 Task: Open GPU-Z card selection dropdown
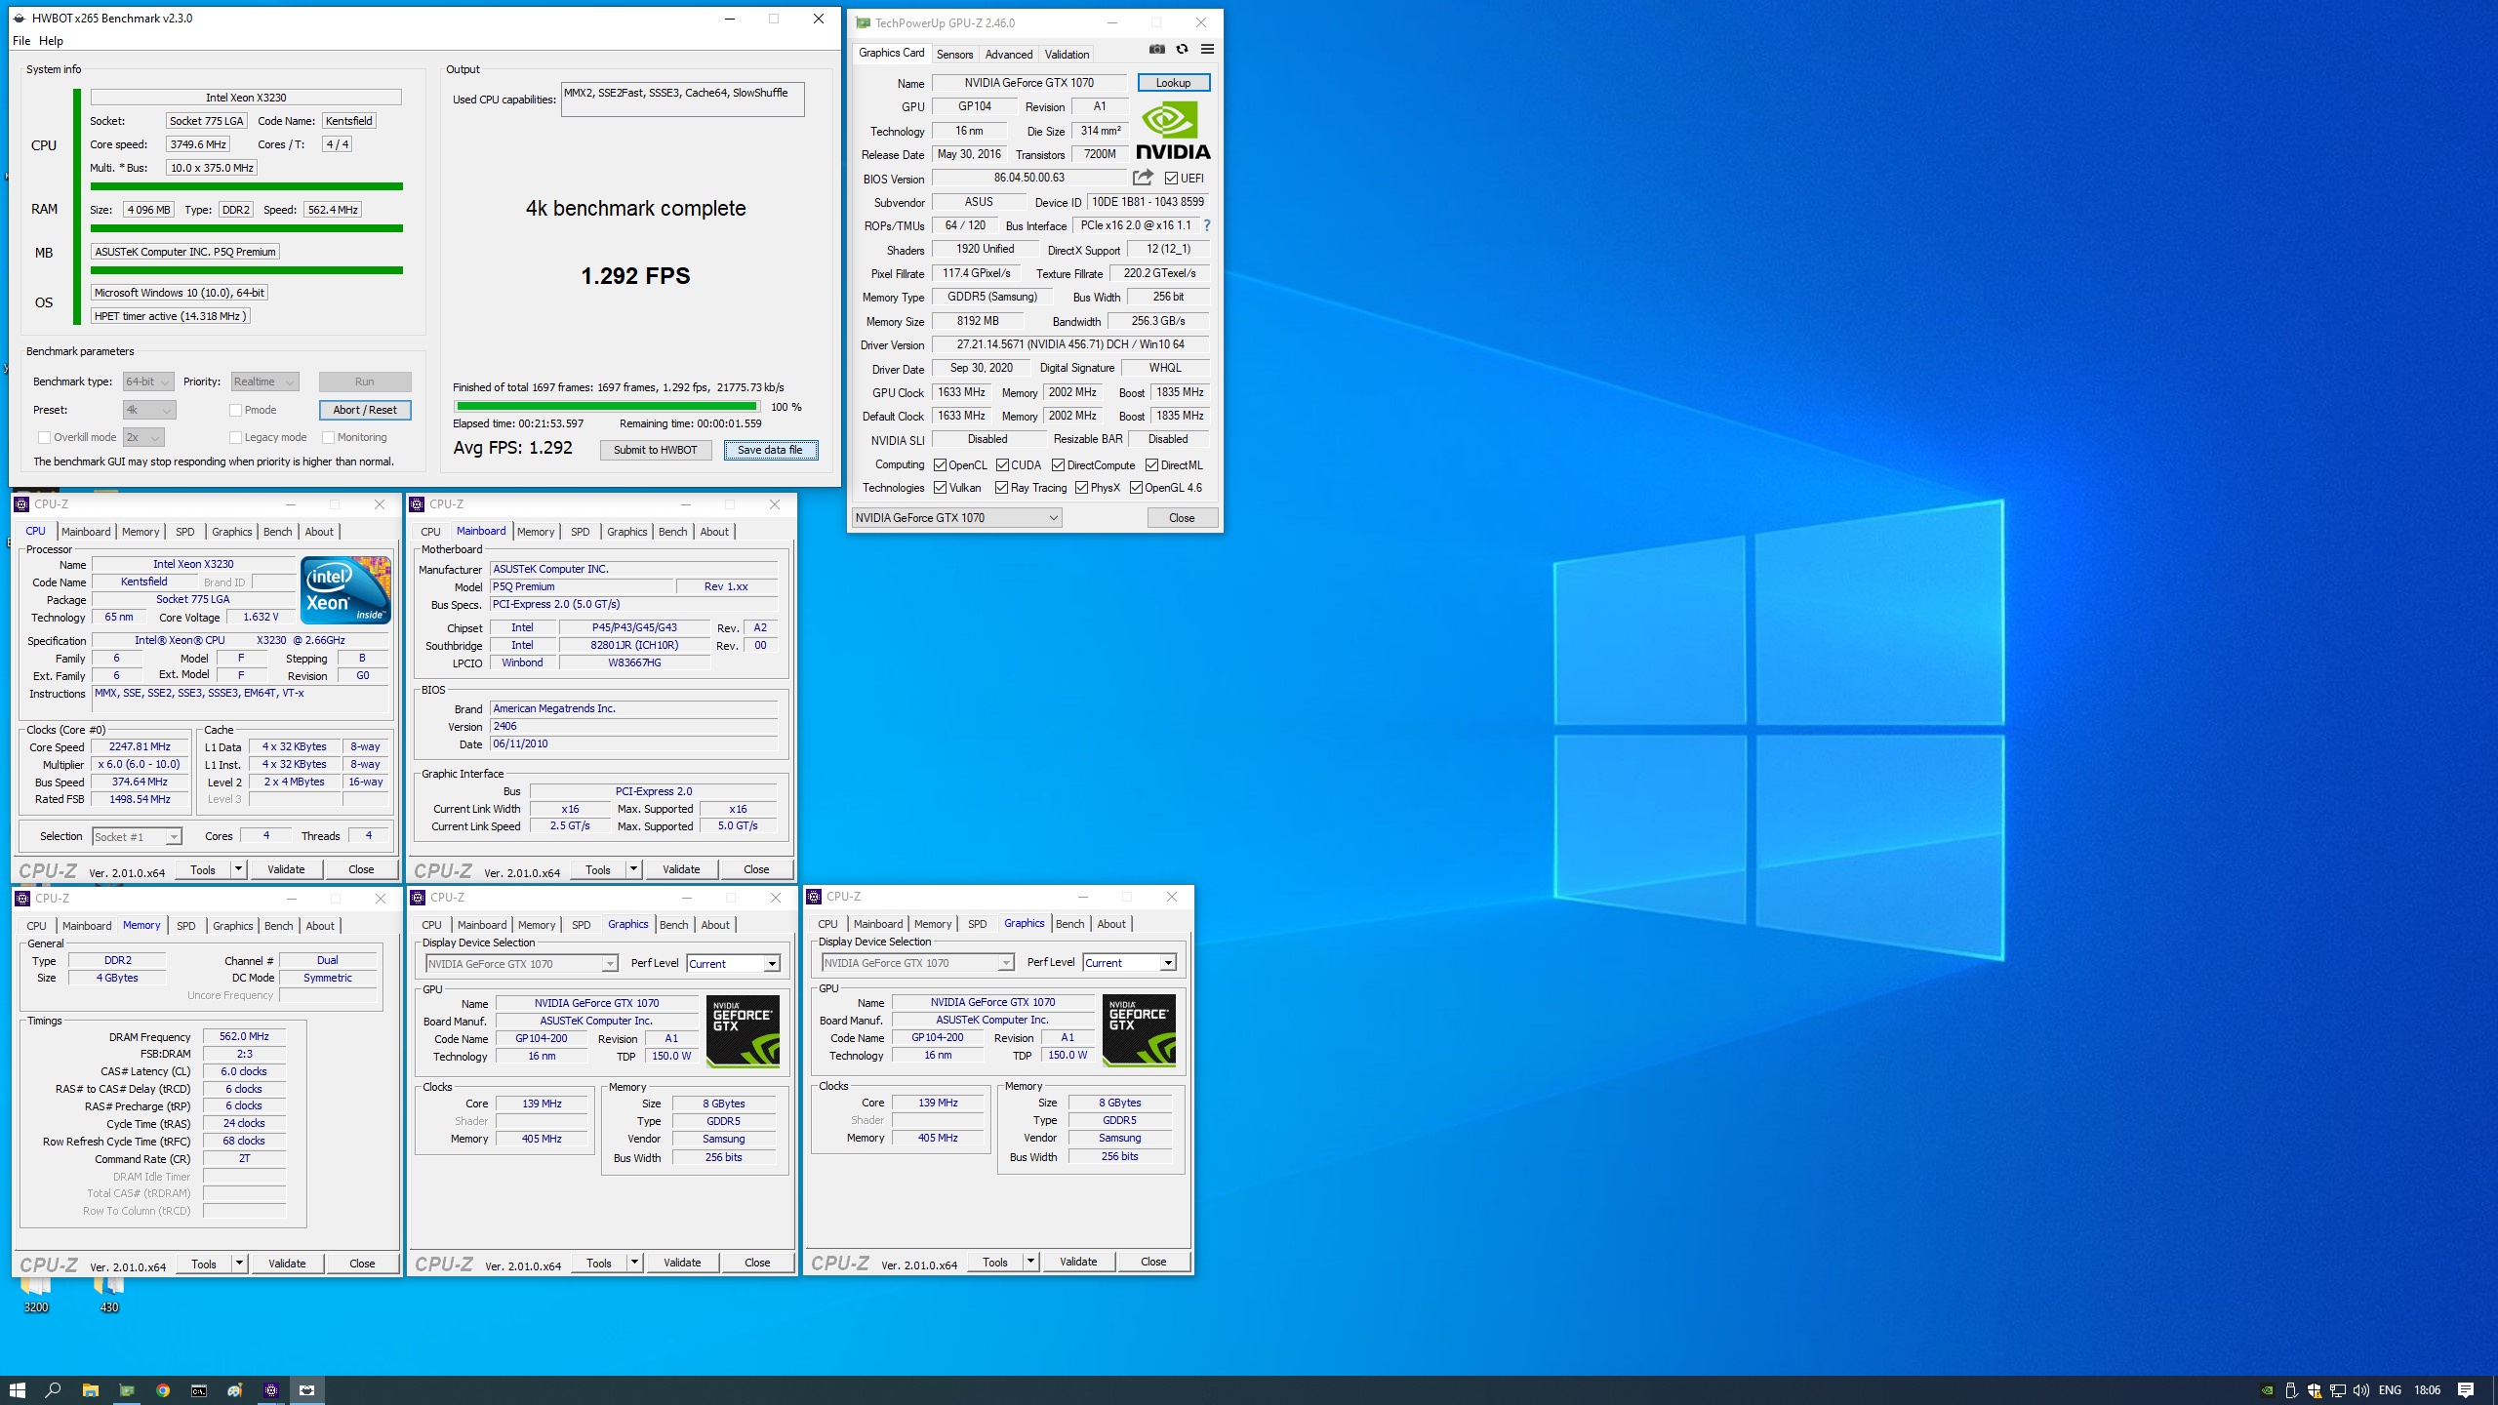point(956,518)
